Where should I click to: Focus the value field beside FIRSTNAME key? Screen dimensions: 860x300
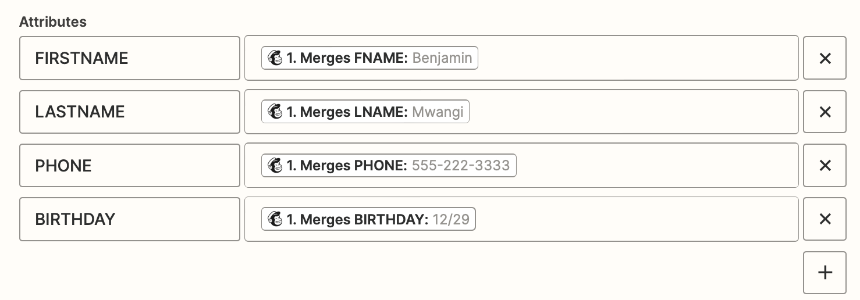click(521, 58)
